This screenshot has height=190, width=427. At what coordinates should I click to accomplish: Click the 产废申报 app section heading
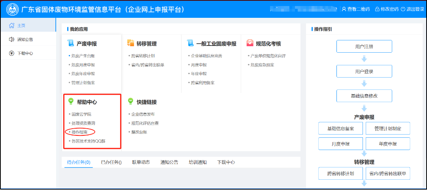pyautogui.click(x=87, y=44)
